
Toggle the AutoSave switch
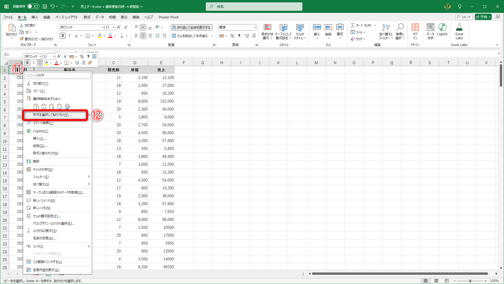click(x=33, y=6)
